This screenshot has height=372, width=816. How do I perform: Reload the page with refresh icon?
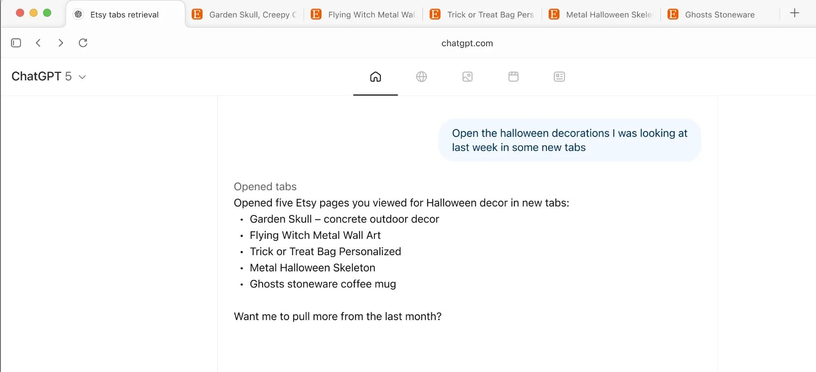point(83,43)
